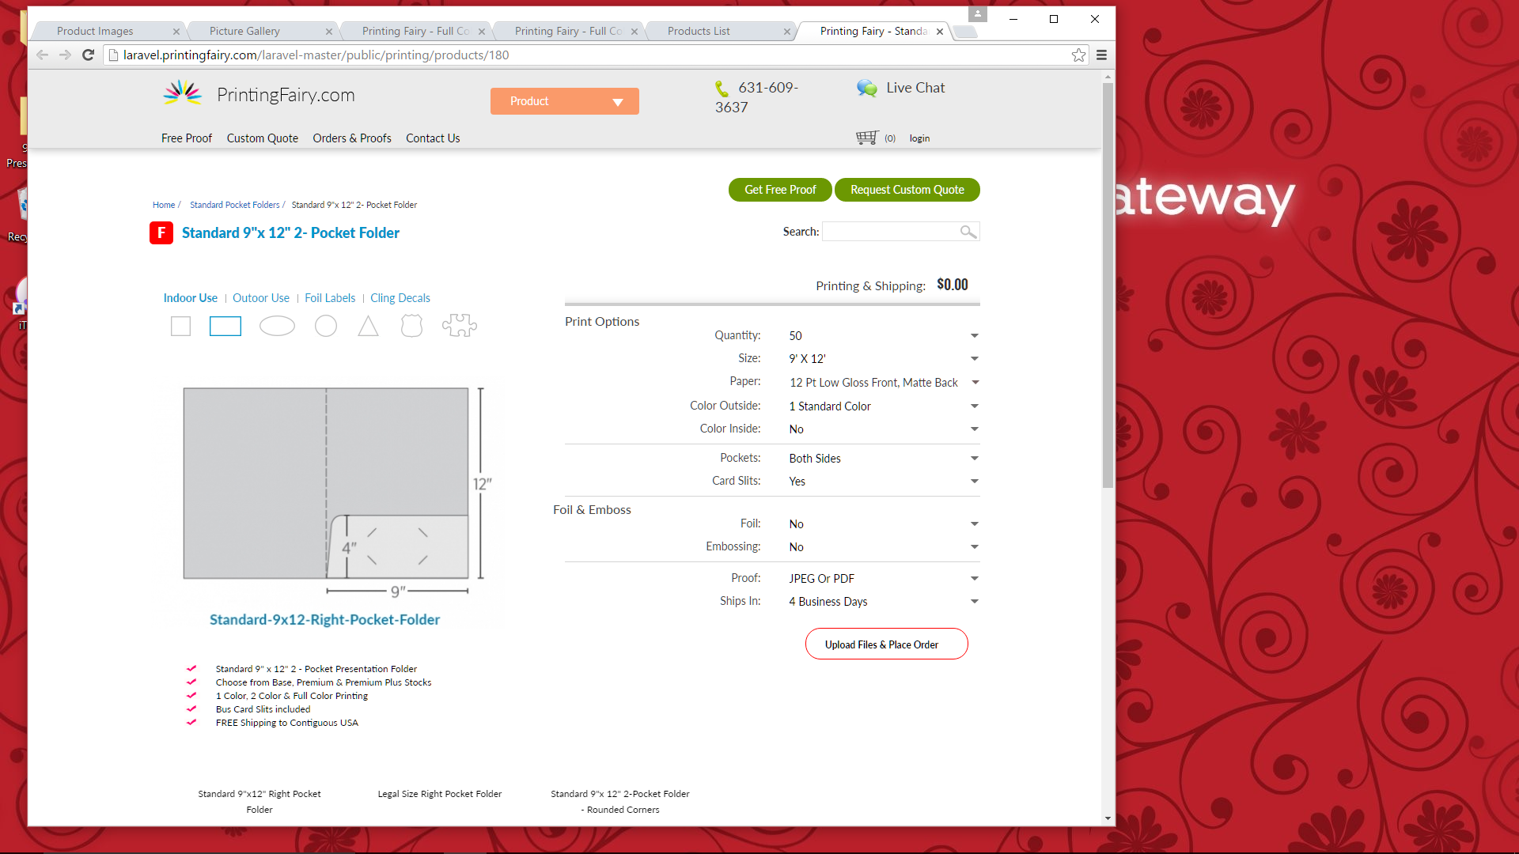Screen dimensions: 1519x854
Task: Open Legal Size Right Pocket Folder link
Action: click(440, 794)
